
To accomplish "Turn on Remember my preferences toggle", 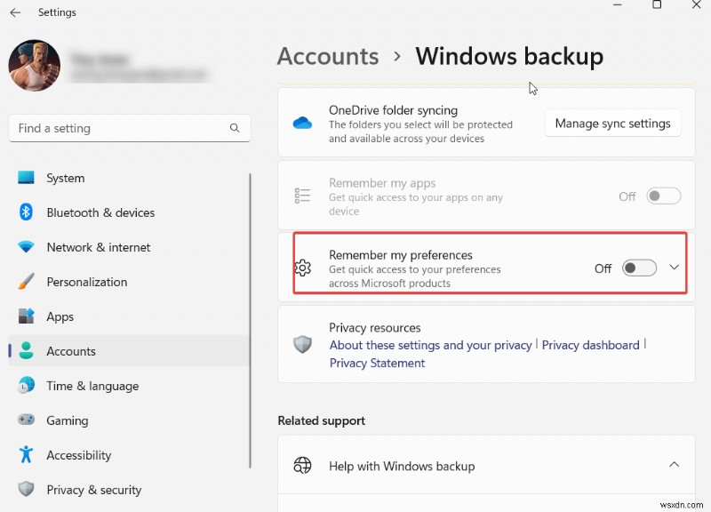I will tap(639, 268).
